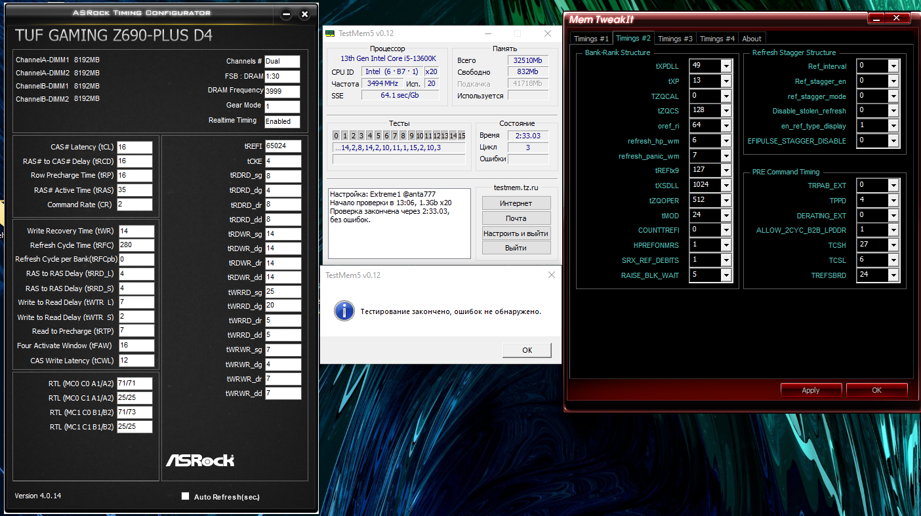The image size is (921, 516).
Task: Expand the TCSH dropdown
Action: (893, 245)
